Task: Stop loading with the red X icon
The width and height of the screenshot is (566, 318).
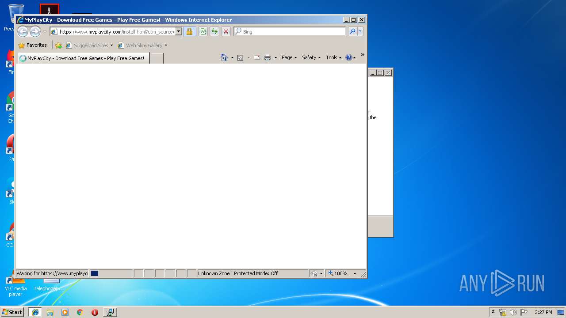Action: 226,32
